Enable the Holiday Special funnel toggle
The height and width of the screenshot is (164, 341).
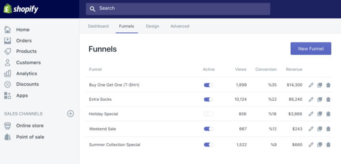208,114
